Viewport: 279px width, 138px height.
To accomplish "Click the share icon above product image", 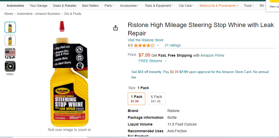I will pos(116,28).
